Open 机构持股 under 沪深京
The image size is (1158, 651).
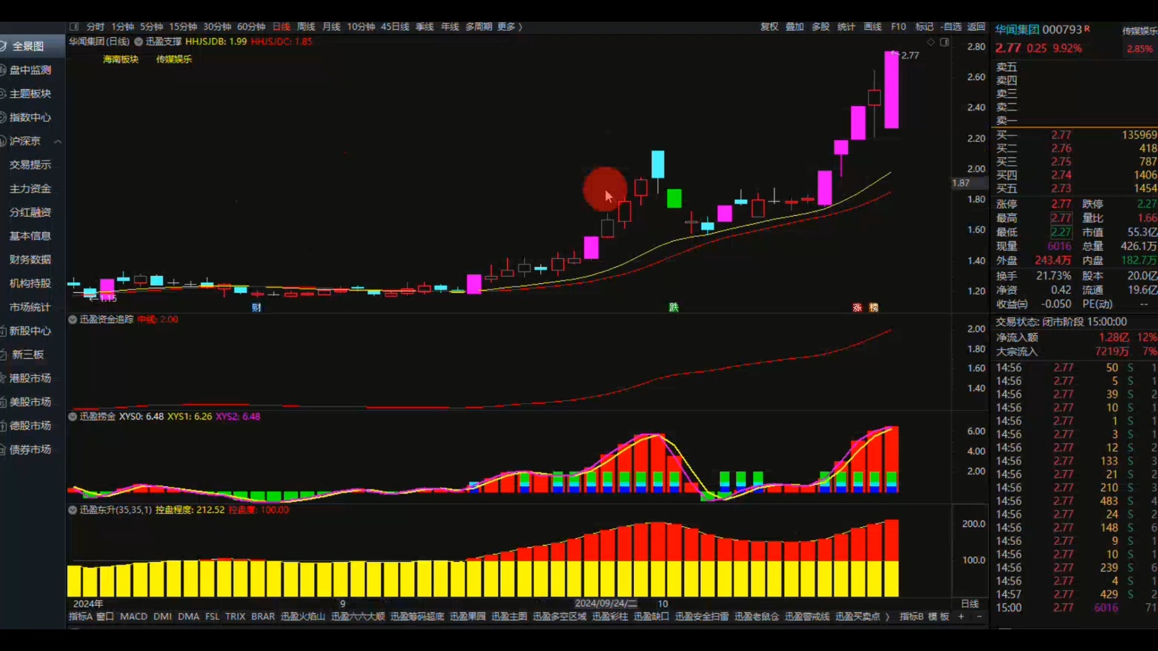(30, 283)
